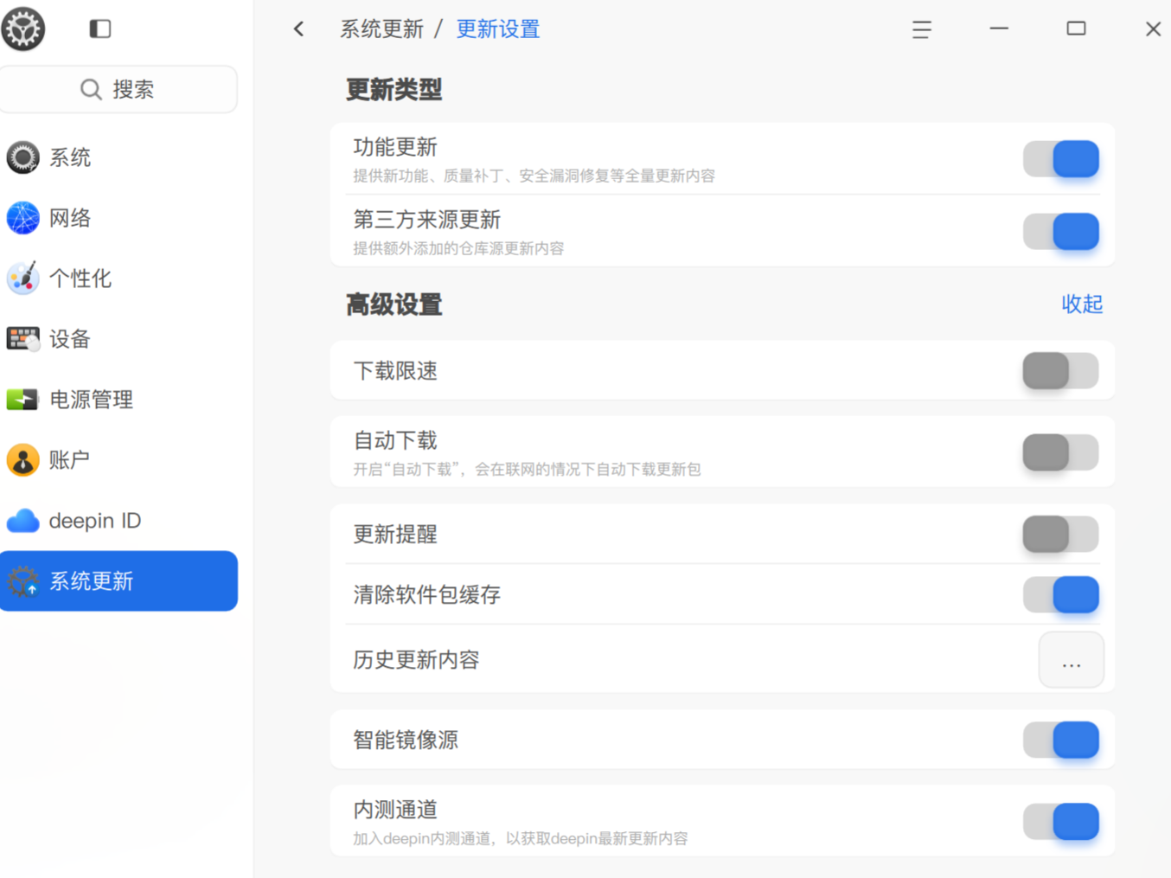
Task: Select 网络 label in the sidebar
Action: tap(70, 218)
